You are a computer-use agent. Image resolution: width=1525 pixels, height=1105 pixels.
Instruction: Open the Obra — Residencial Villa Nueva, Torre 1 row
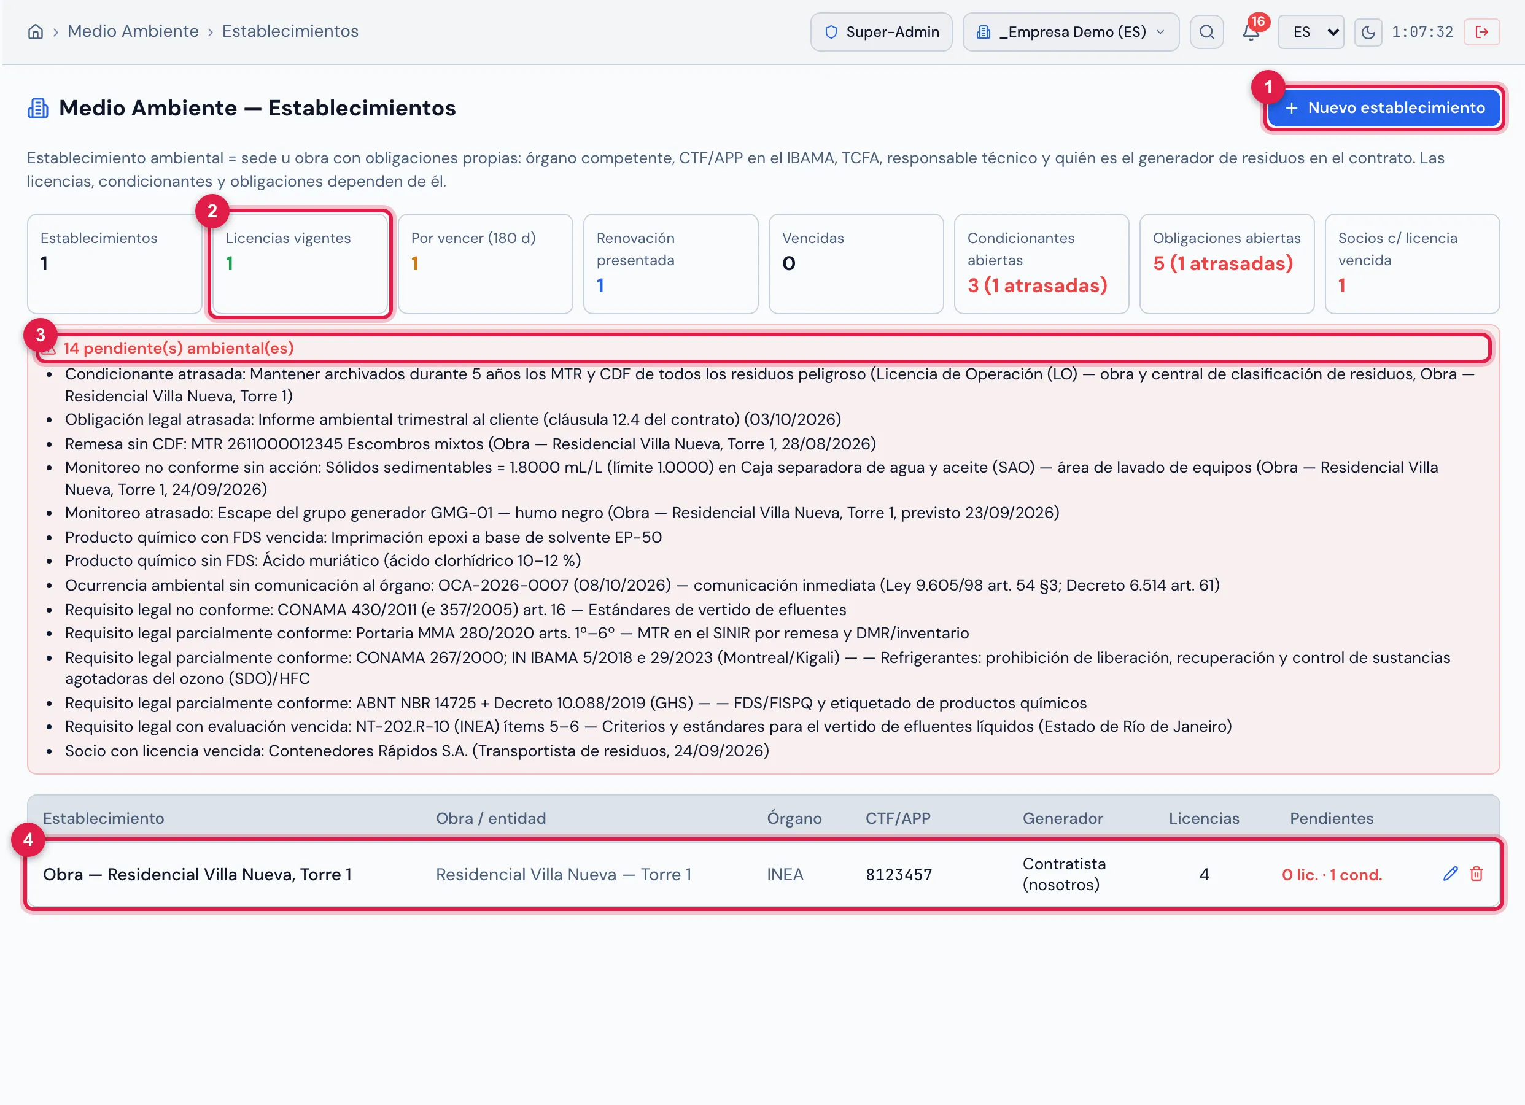click(x=763, y=874)
